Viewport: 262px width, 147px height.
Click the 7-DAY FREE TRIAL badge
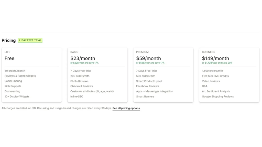(30, 40)
